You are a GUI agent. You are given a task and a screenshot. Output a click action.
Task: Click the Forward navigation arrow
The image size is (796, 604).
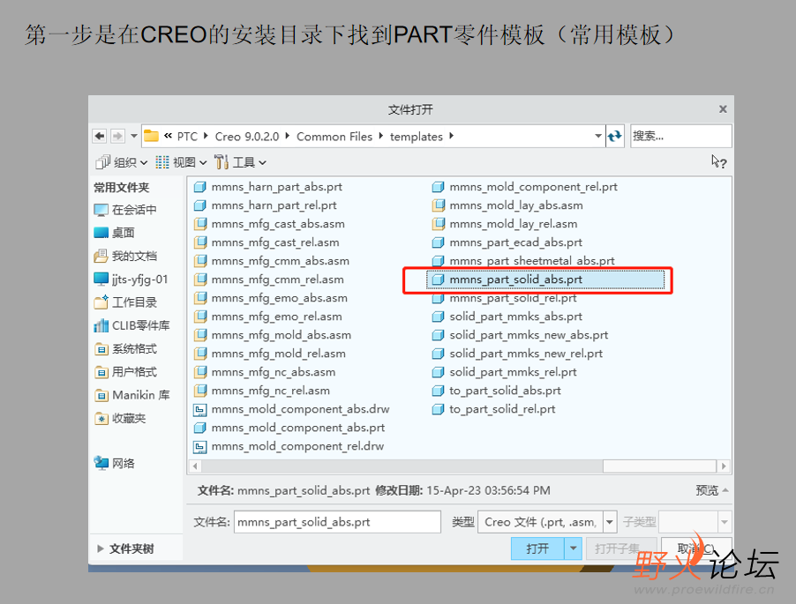click(117, 136)
